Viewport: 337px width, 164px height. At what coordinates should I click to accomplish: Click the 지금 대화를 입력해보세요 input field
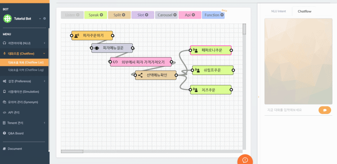click(291, 110)
